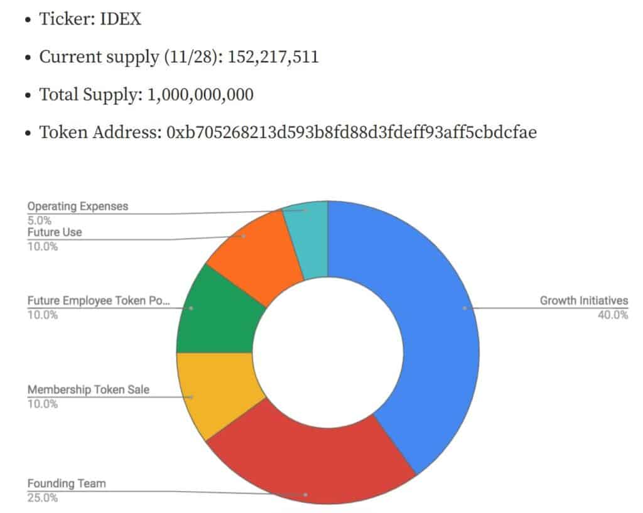Click the 25.0% value under Founding Team
Viewport: 643px width, 513px height.
43,498
